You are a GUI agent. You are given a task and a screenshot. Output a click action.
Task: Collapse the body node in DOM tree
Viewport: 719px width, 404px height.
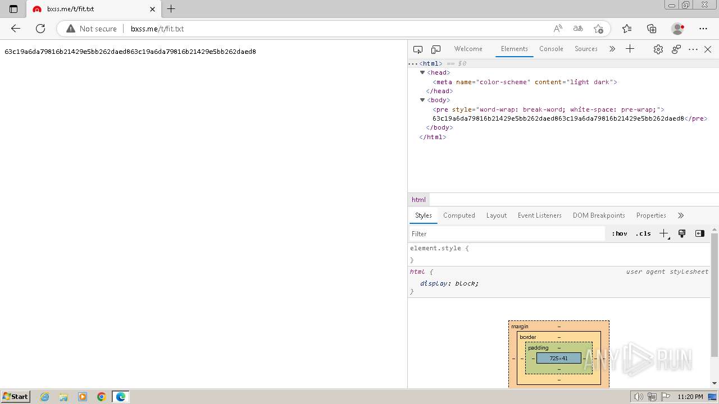click(x=422, y=100)
